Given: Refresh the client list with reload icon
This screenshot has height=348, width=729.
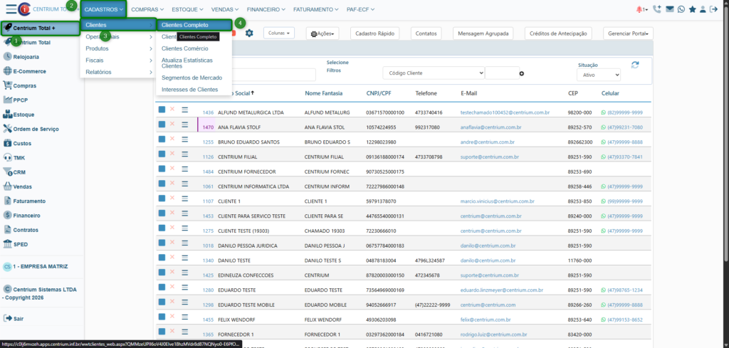Looking at the screenshot, I should (635, 65).
